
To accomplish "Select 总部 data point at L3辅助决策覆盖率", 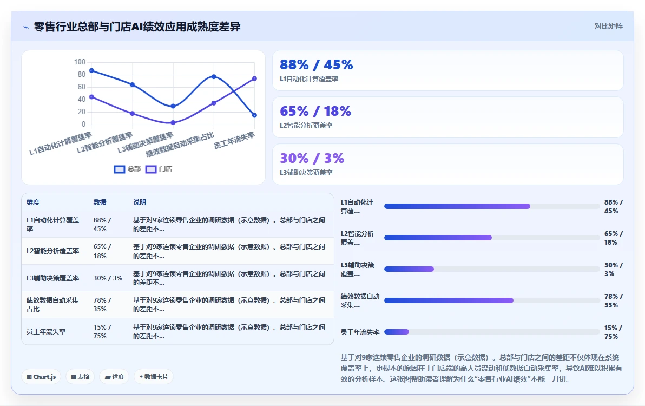I will 173,106.
